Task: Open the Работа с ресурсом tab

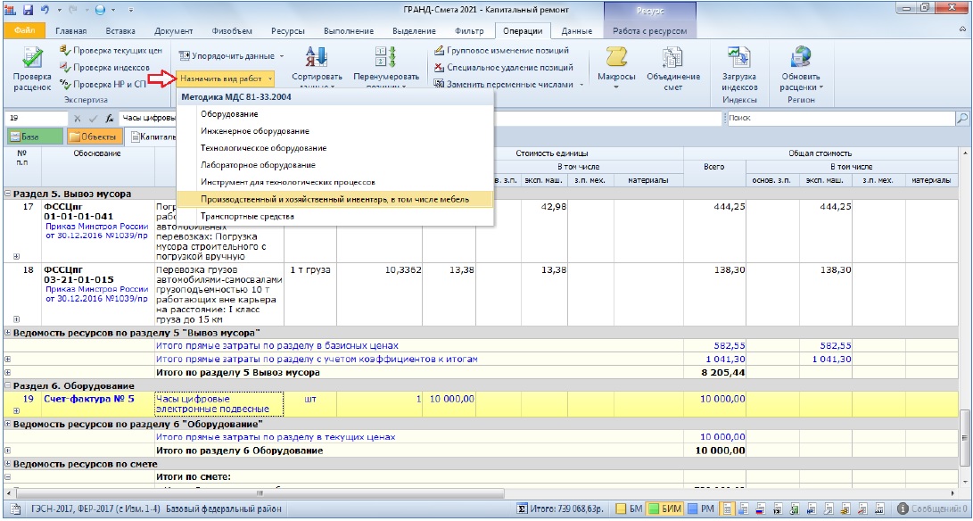Action: (649, 31)
